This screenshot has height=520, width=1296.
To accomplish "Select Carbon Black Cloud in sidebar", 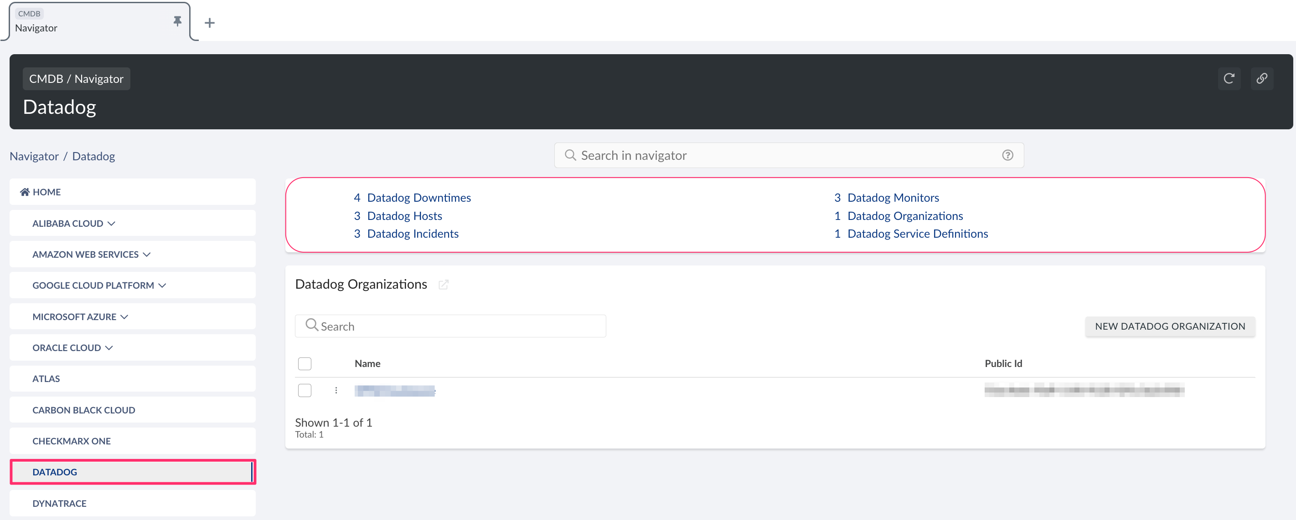I will click(x=132, y=410).
